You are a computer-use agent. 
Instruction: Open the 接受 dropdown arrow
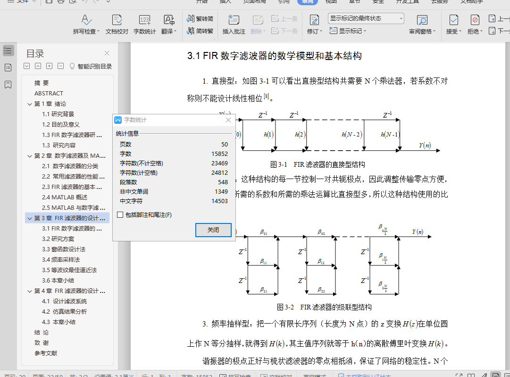460,32
